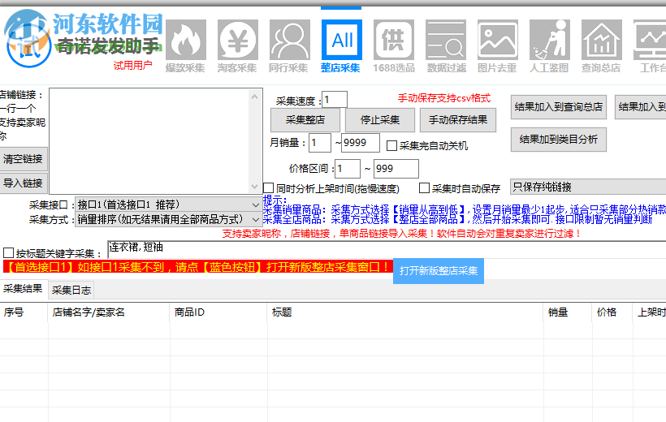This screenshot has height=422, width=666.
Task: Click the 手动保存支持csv格式 text
Action: 443,98
